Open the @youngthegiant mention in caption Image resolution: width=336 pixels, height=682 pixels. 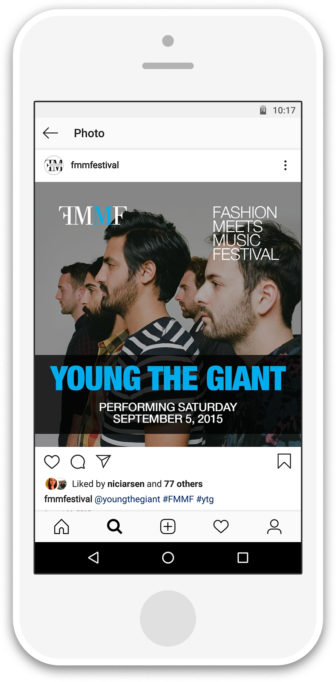click(x=127, y=499)
